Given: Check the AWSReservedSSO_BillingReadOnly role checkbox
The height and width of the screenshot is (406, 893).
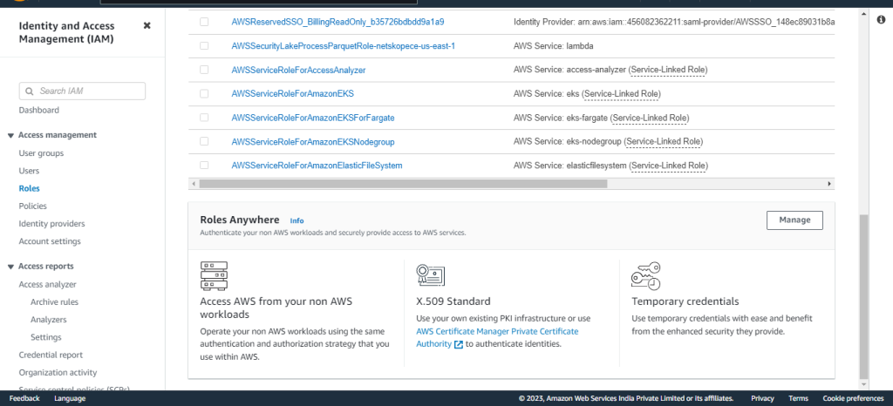Looking at the screenshot, I should click(204, 22).
